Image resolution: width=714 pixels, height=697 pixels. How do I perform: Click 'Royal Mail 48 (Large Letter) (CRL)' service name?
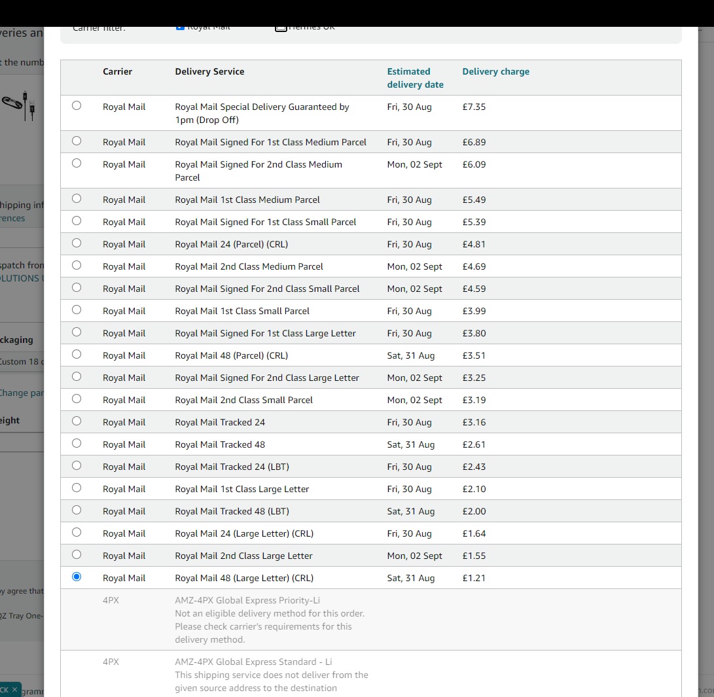point(244,578)
